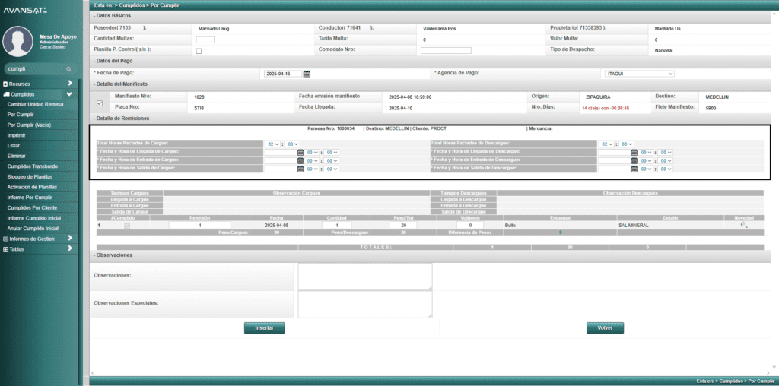779x386 pixels.
Task: Open calendar for Llegada de Descargue date
Action: coord(634,152)
